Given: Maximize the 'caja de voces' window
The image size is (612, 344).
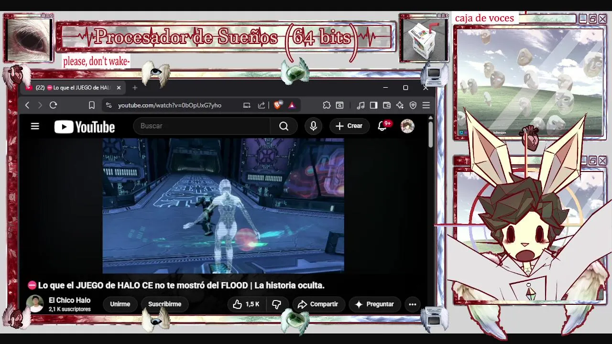Looking at the screenshot, I should click(592, 19).
